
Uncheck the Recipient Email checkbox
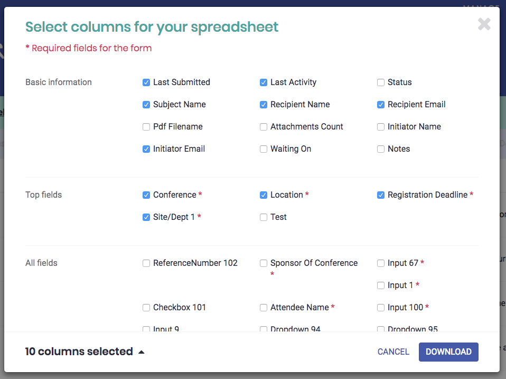[x=381, y=105]
